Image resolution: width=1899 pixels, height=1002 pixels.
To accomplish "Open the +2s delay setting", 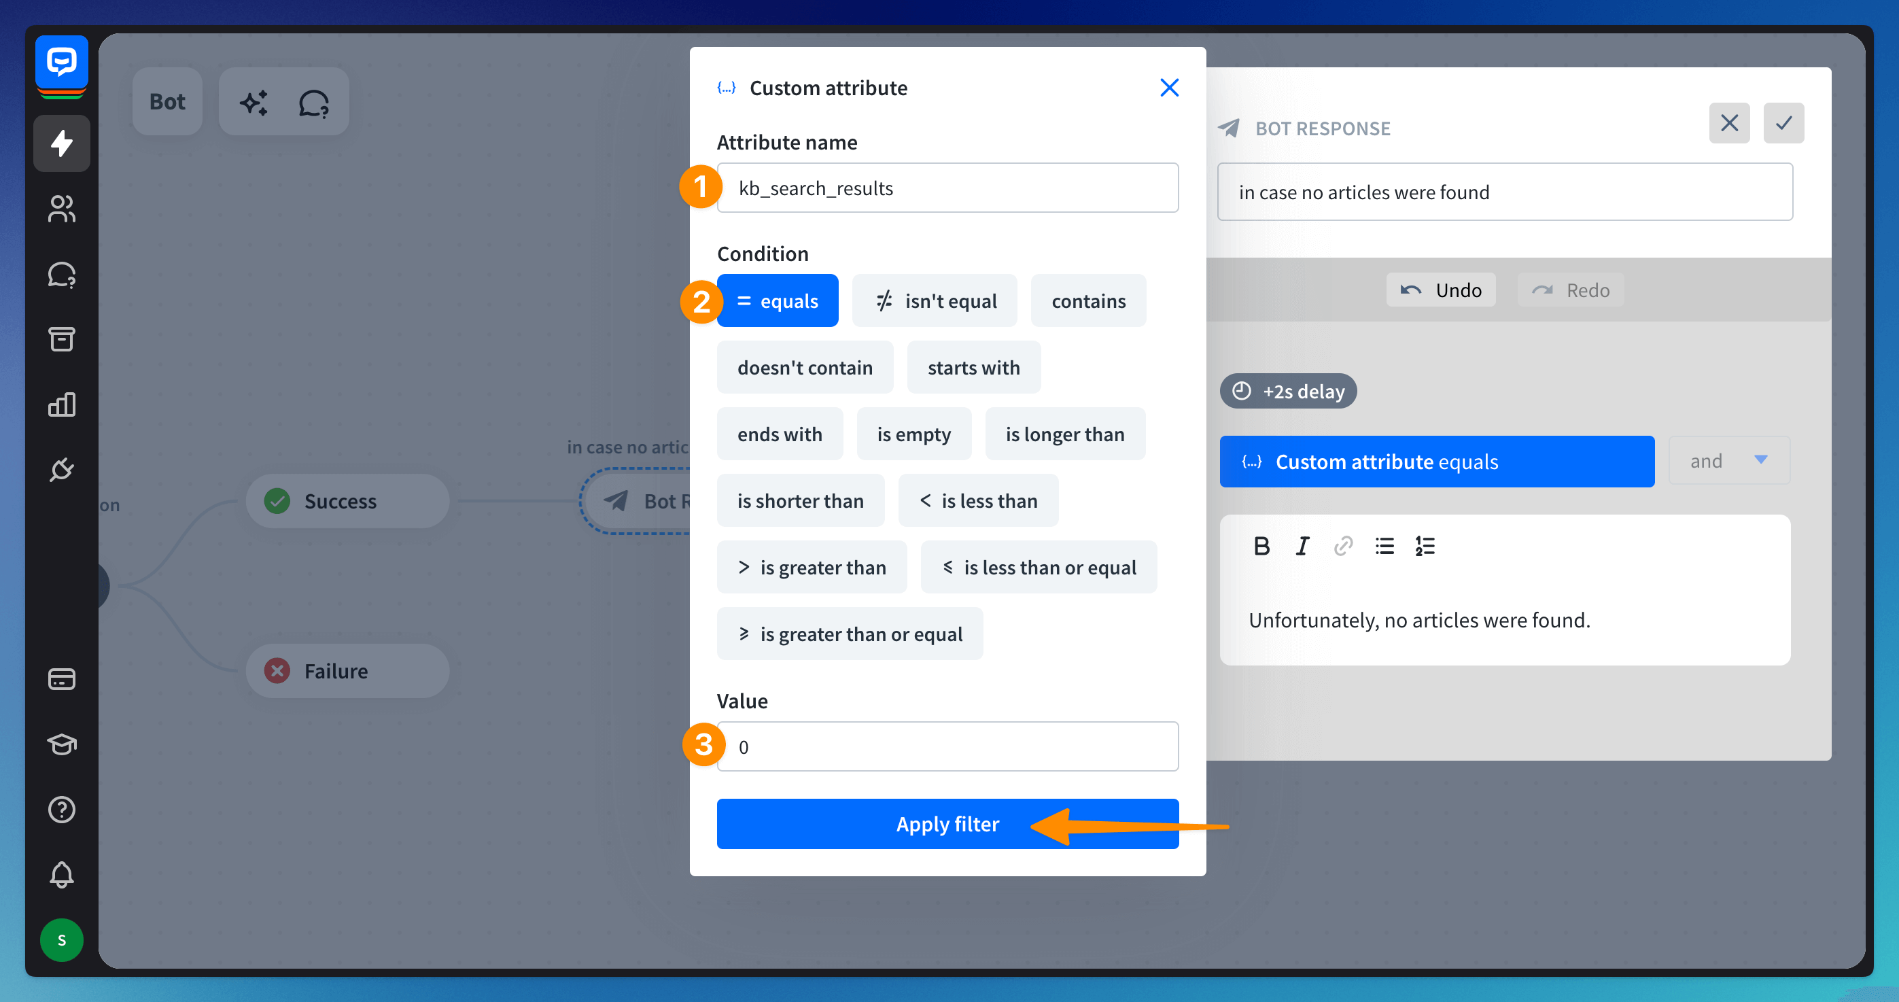I will (1287, 391).
